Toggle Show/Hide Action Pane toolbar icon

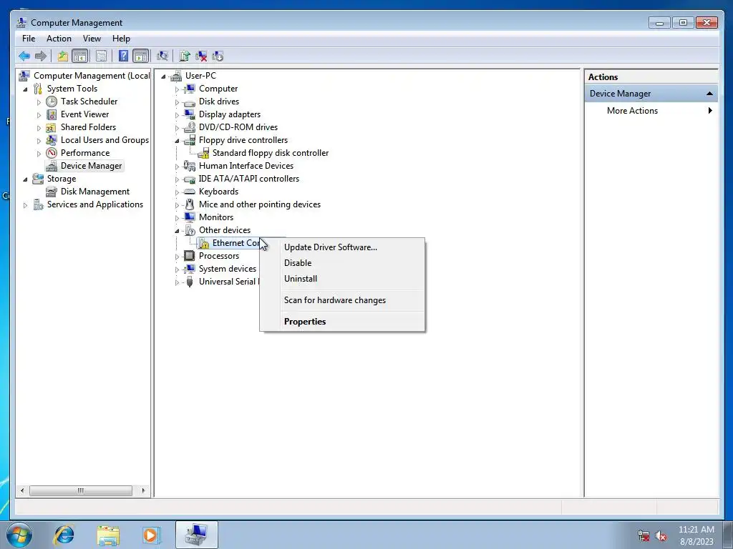coord(141,56)
